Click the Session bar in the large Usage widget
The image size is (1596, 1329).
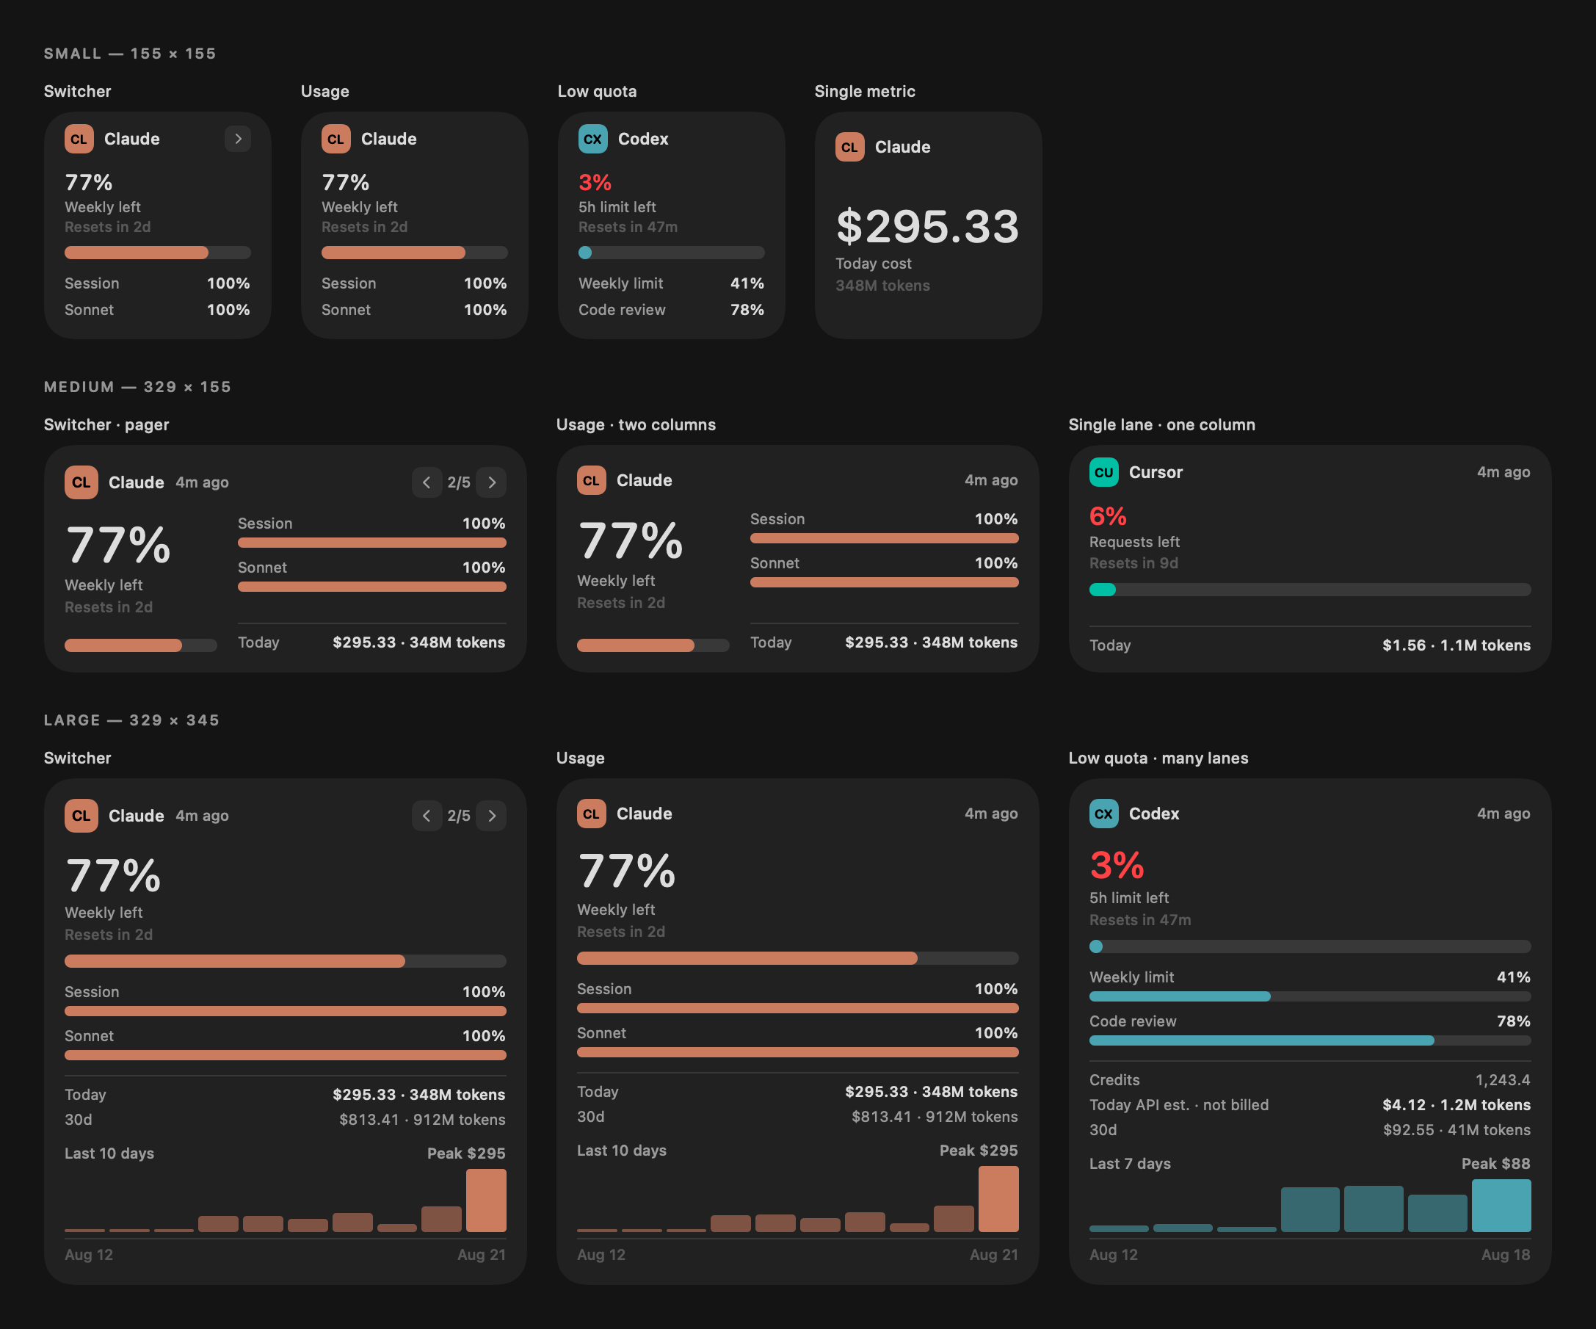(797, 1008)
